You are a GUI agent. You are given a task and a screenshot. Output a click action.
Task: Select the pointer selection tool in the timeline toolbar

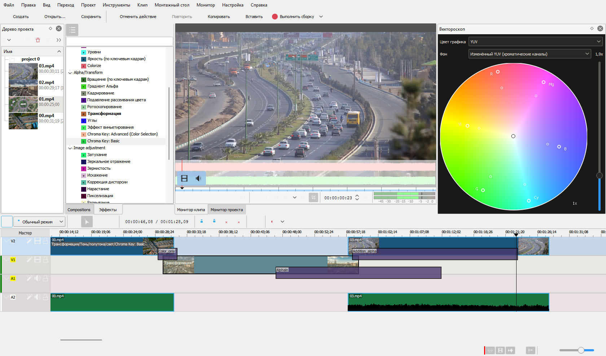tap(87, 222)
